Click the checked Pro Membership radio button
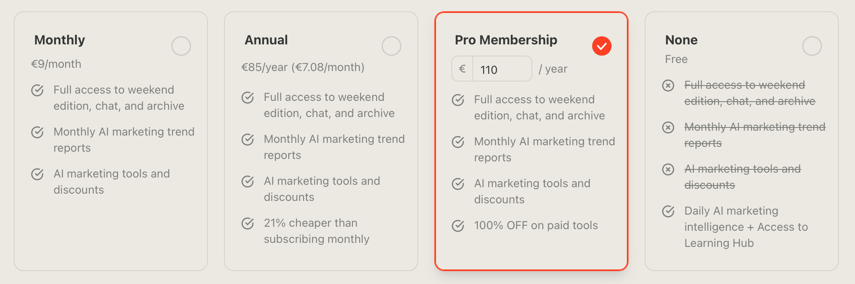This screenshot has width=855, height=284. (601, 46)
